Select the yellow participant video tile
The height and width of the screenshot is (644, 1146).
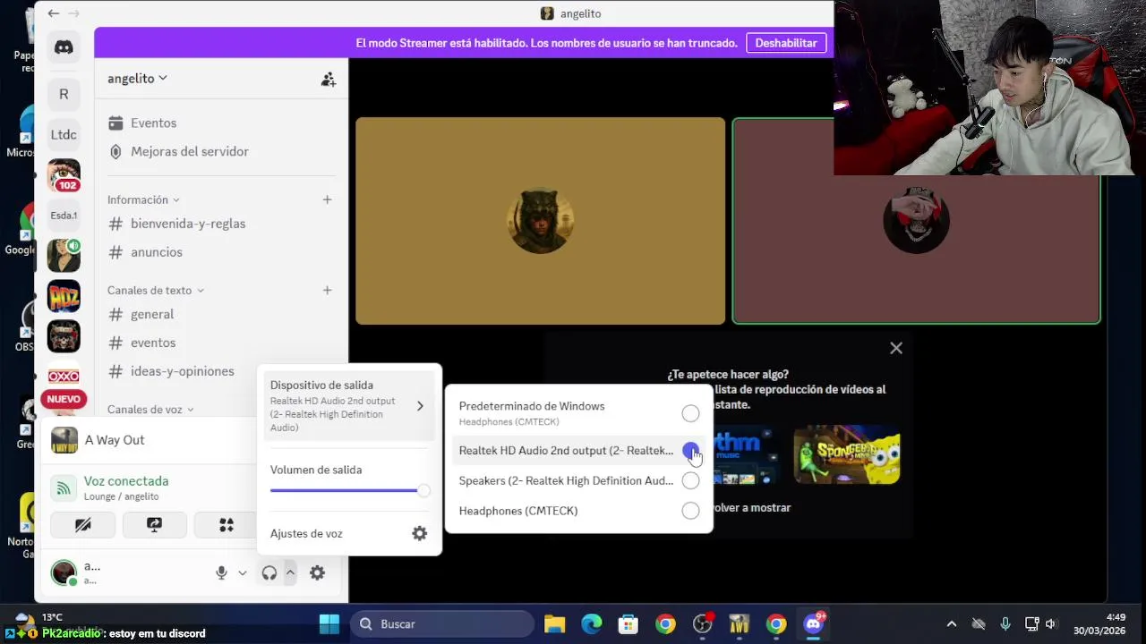click(541, 221)
